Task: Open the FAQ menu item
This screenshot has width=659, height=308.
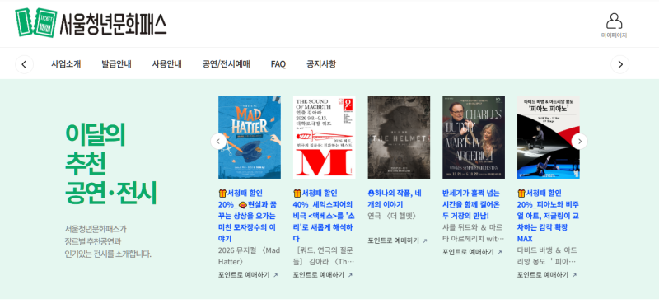Action: pos(278,64)
